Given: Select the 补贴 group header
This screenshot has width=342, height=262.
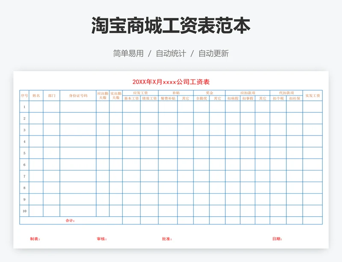Looking at the screenshot, I should point(176,93).
